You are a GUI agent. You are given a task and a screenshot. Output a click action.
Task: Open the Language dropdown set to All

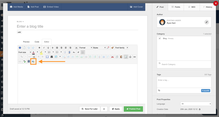(196, 104)
